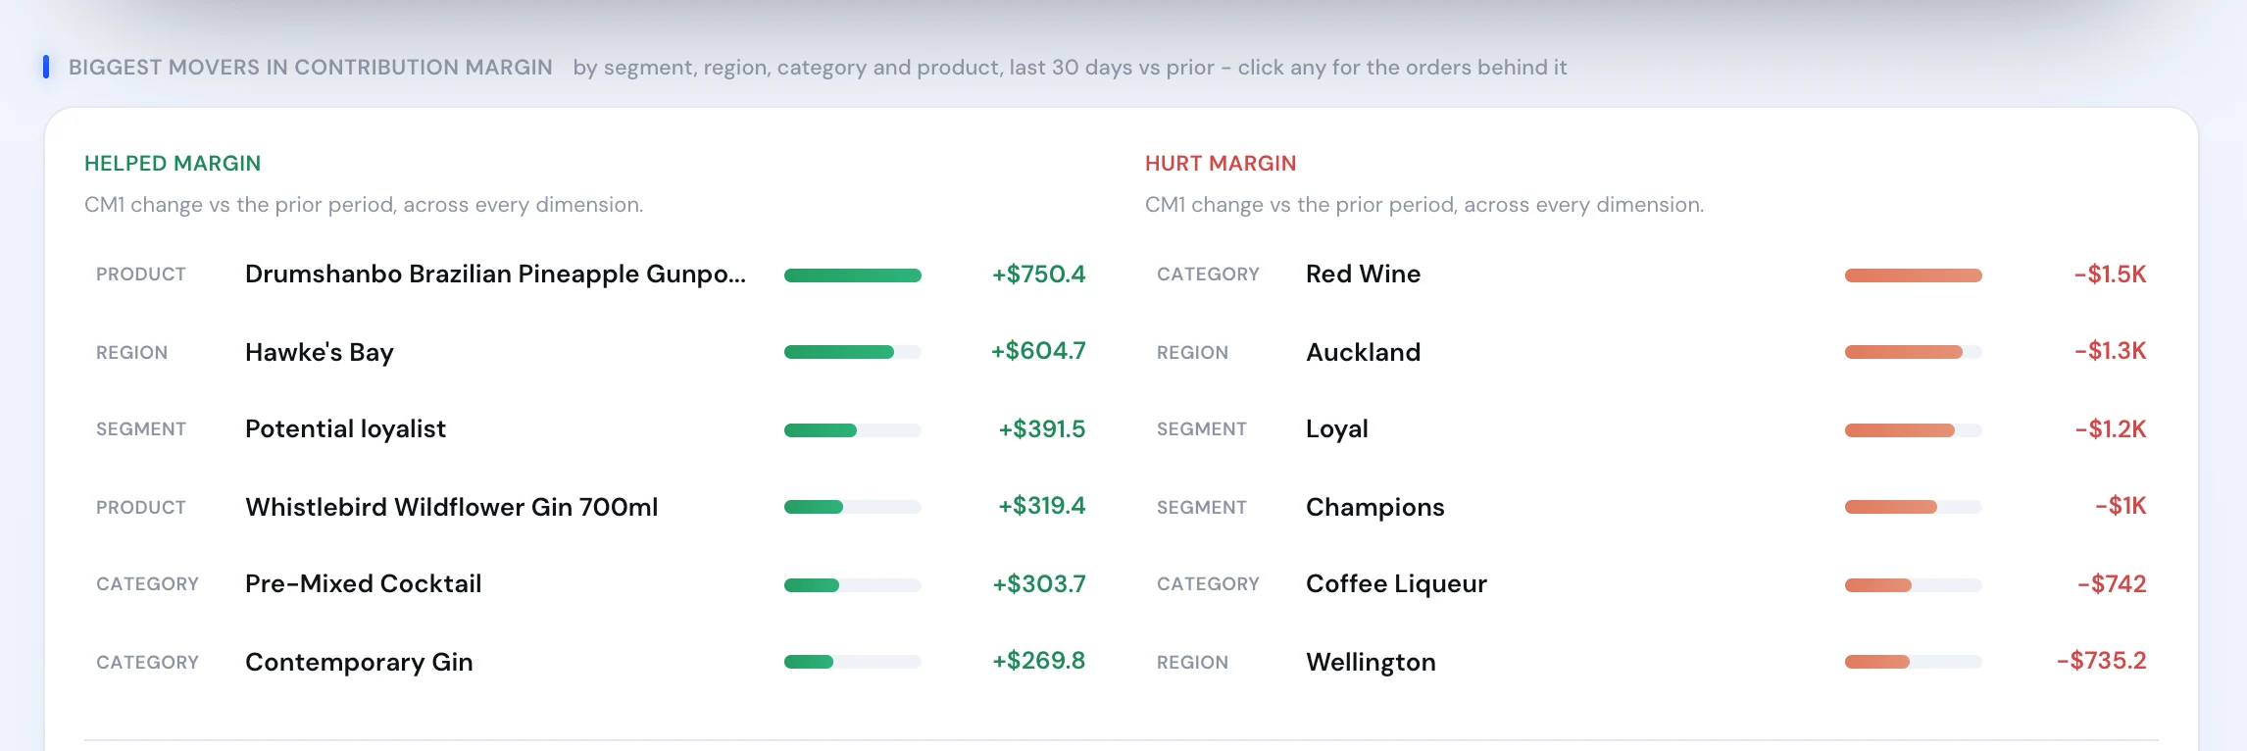Click the Helped Margin heading
Screen dimensions: 2247x751
pos(173,164)
